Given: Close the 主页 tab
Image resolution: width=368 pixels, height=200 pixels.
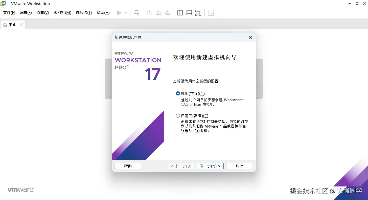Looking at the screenshot, I should (21, 25).
